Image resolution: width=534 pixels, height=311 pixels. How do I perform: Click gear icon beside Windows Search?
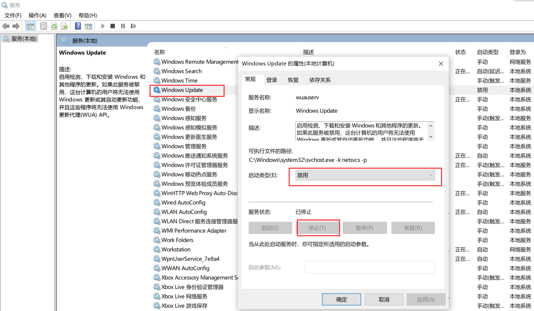(157, 71)
